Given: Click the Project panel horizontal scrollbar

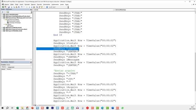Looking at the screenshot, I should [x=14, y=59].
